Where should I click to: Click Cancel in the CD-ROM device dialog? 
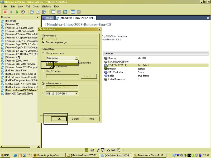pyautogui.click(x=75, y=119)
